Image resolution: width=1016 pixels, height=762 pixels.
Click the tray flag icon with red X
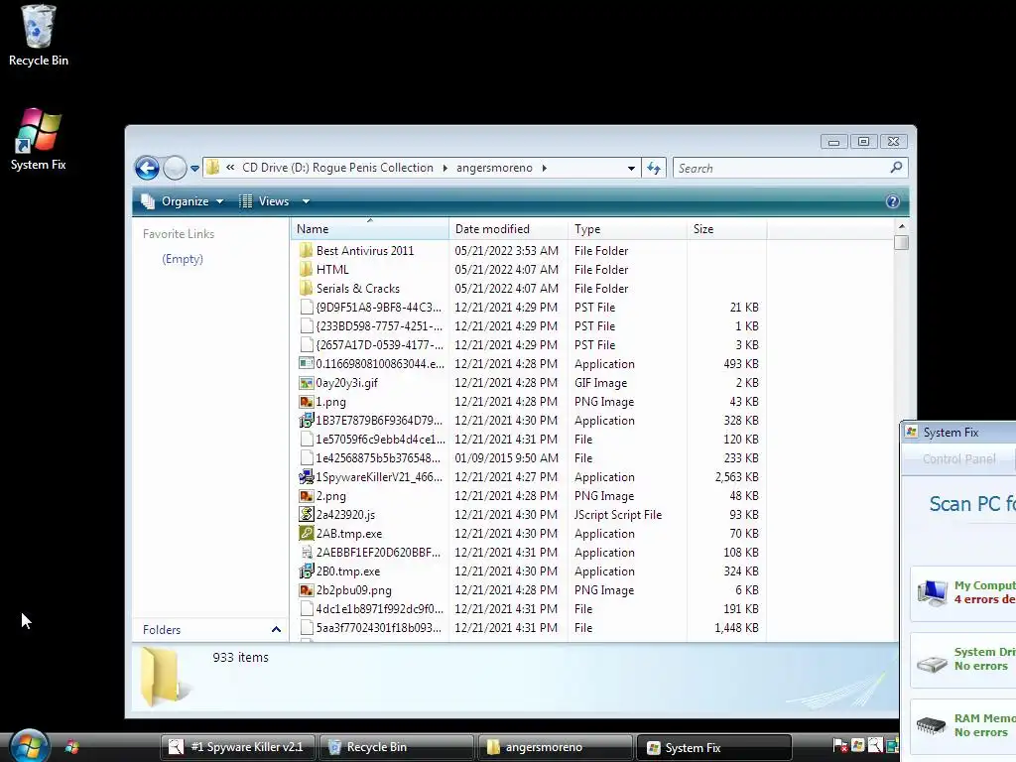[x=840, y=746]
